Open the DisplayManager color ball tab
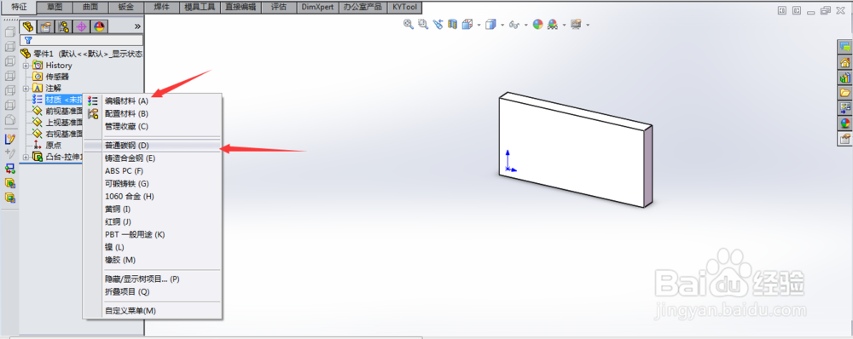This screenshot has height=339, width=853. tap(99, 26)
